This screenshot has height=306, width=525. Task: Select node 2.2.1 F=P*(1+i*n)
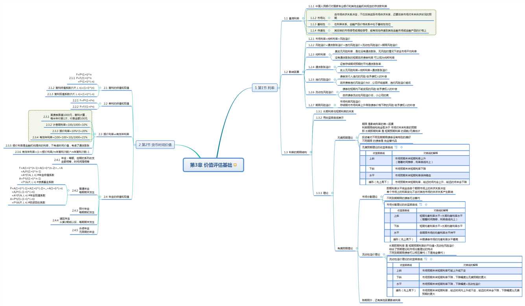coord(83,101)
